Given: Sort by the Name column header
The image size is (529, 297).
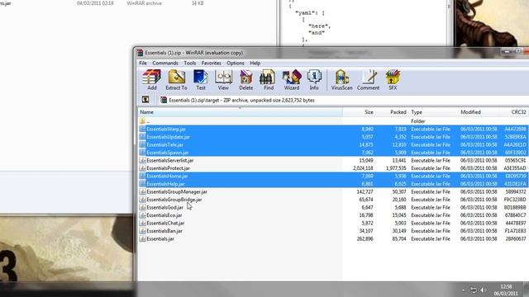Looking at the screenshot, I should 241,112.
